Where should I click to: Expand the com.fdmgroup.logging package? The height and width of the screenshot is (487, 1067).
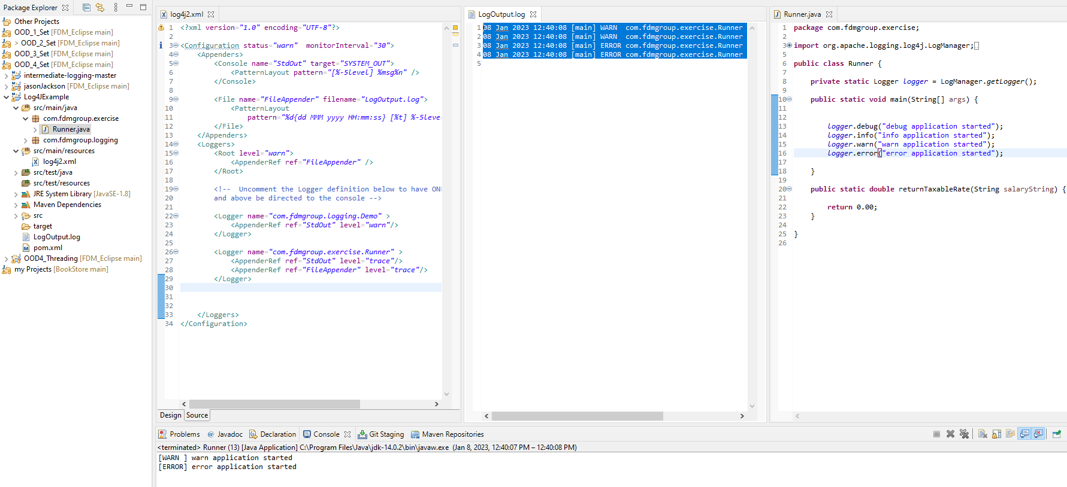point(26,140)
